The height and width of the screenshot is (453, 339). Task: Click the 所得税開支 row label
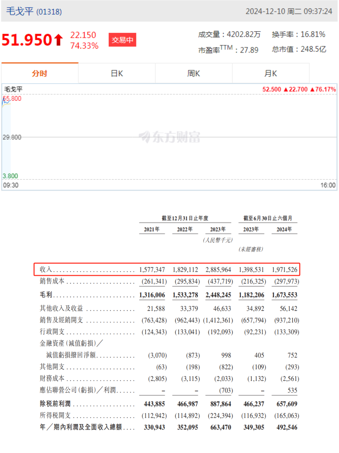[55, 415]
